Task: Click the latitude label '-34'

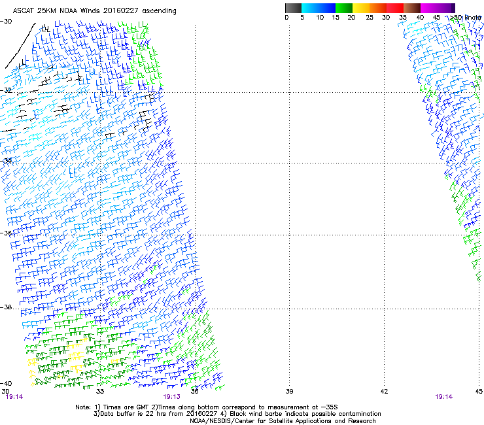Action: [6, 161]
